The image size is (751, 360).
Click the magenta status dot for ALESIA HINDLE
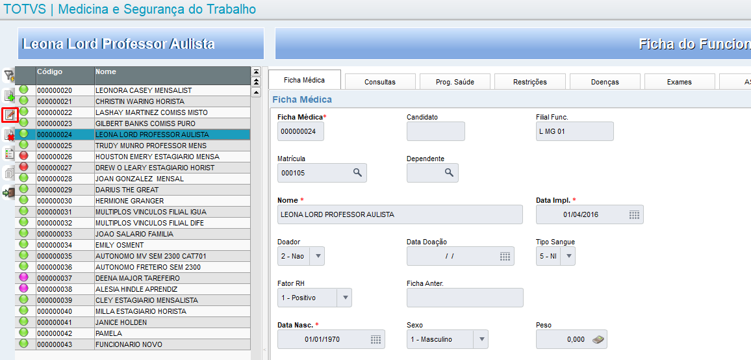pyautogui.click(x=23, y=288)
